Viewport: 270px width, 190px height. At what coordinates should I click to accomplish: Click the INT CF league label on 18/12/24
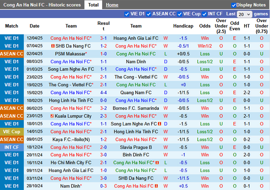(x=12, y=147)
